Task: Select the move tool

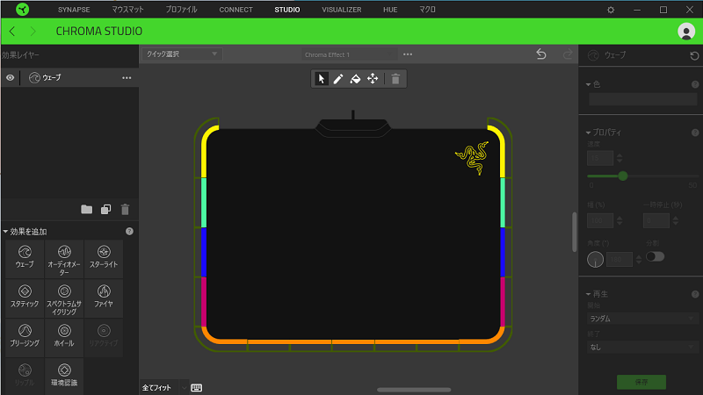Action: click(x=373, y=79)
